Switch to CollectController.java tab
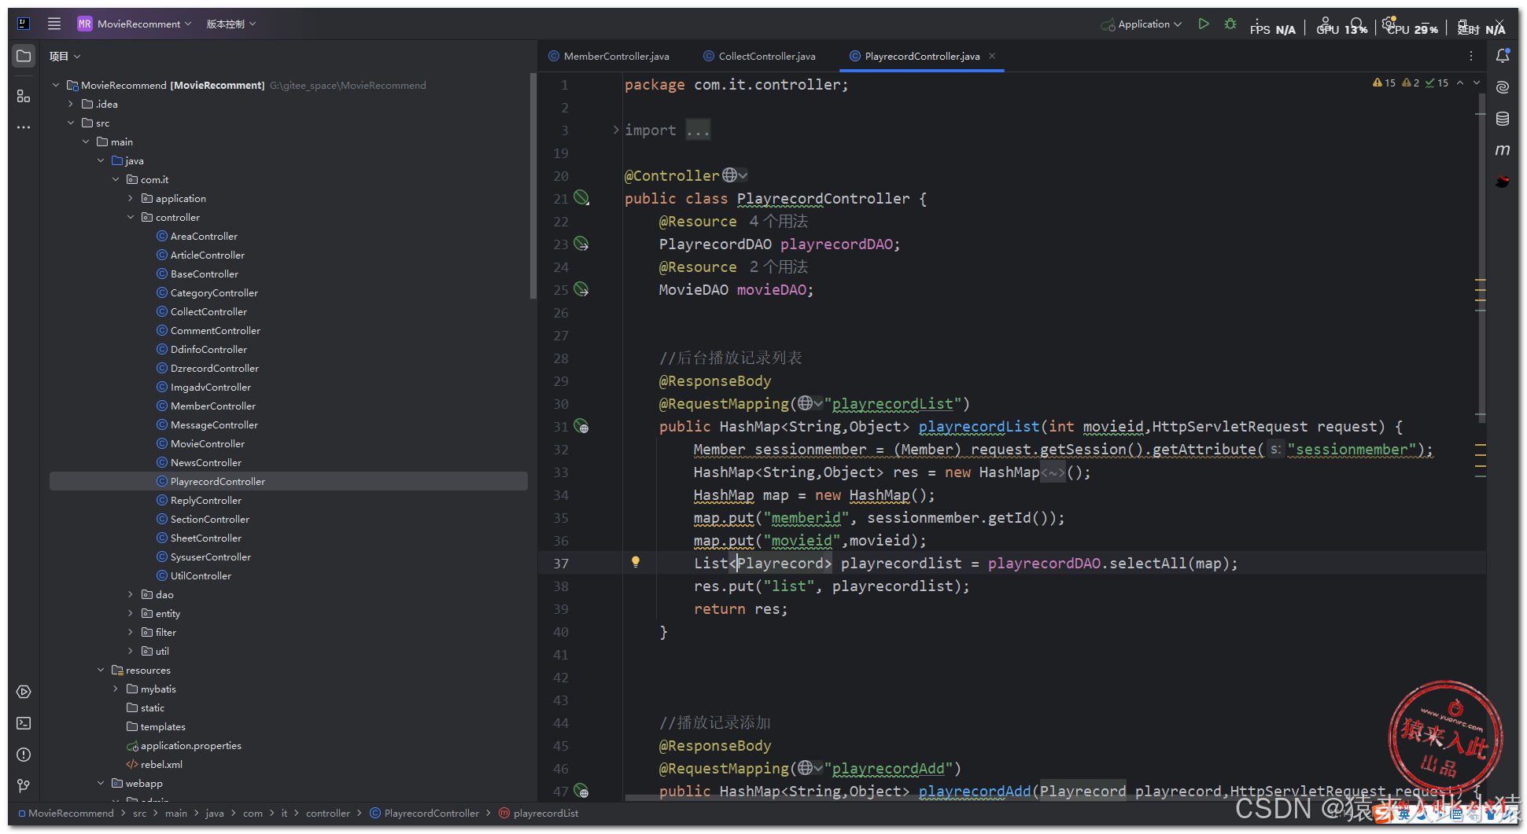This screenshot has height=834, width=1527. 759,56
